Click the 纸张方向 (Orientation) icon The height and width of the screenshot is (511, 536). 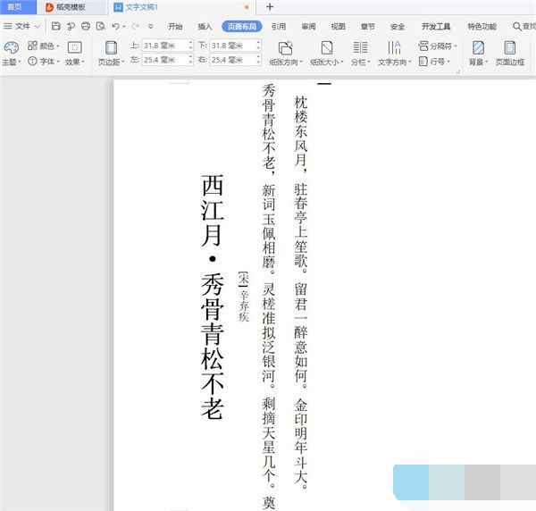pyautogui.click(x=285, y=48)
